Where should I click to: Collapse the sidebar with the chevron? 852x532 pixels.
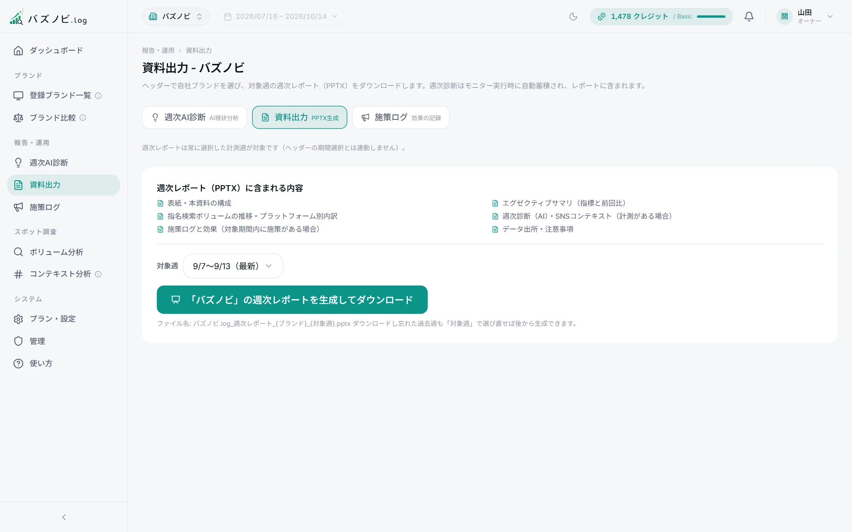64,517
